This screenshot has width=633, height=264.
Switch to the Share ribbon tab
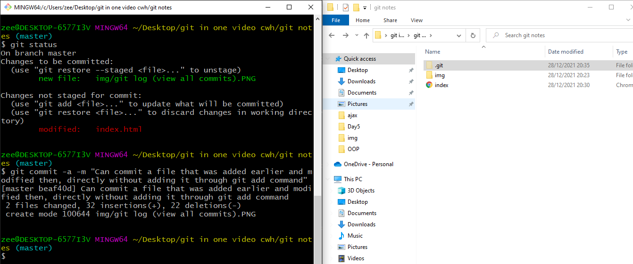[390, 20]
